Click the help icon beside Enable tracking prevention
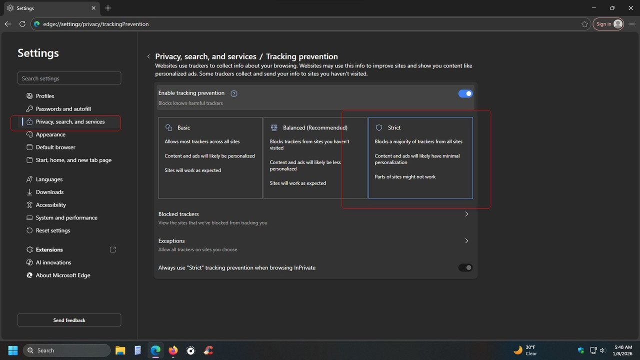640x360 pixels. 233,93
